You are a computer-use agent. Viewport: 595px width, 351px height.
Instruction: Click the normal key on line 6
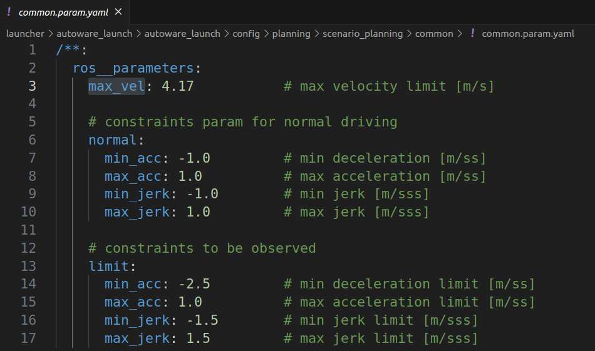pos(113,140)
